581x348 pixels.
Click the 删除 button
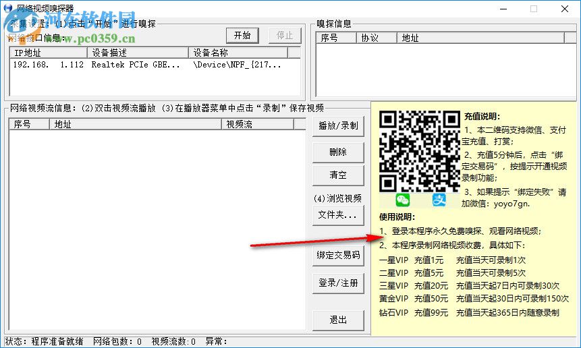coord(338,152)
